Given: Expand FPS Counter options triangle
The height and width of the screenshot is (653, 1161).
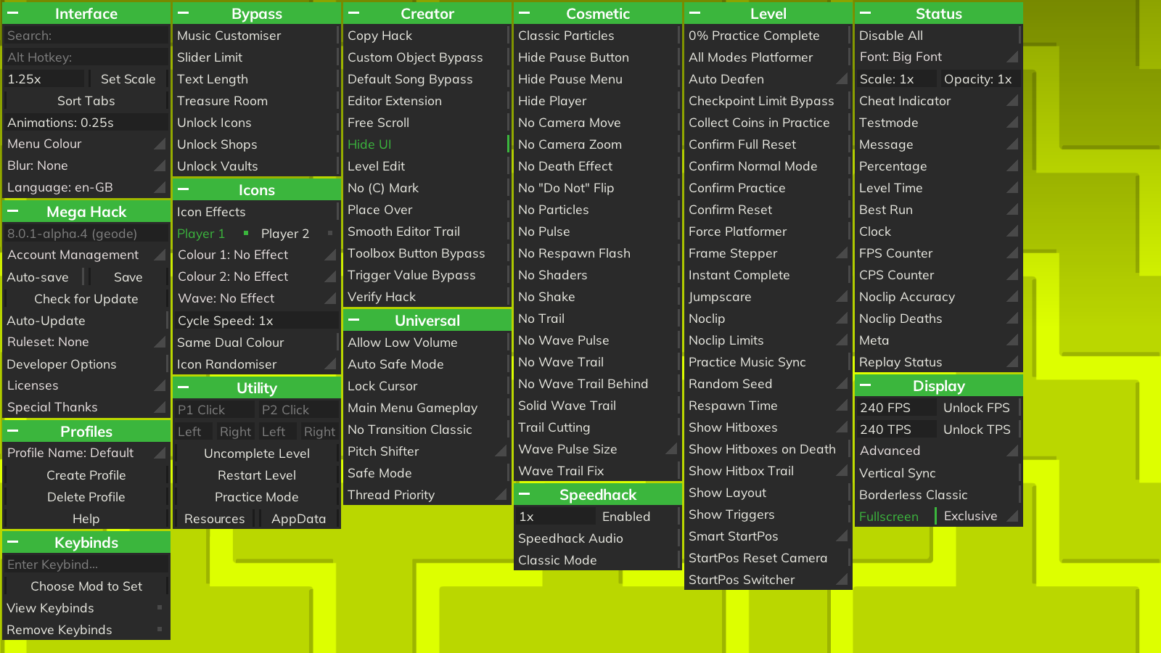Looking at the screenshot, I should [1012, 253].
